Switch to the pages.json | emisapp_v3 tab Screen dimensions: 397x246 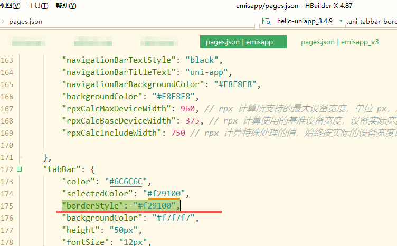coord(339,42)
